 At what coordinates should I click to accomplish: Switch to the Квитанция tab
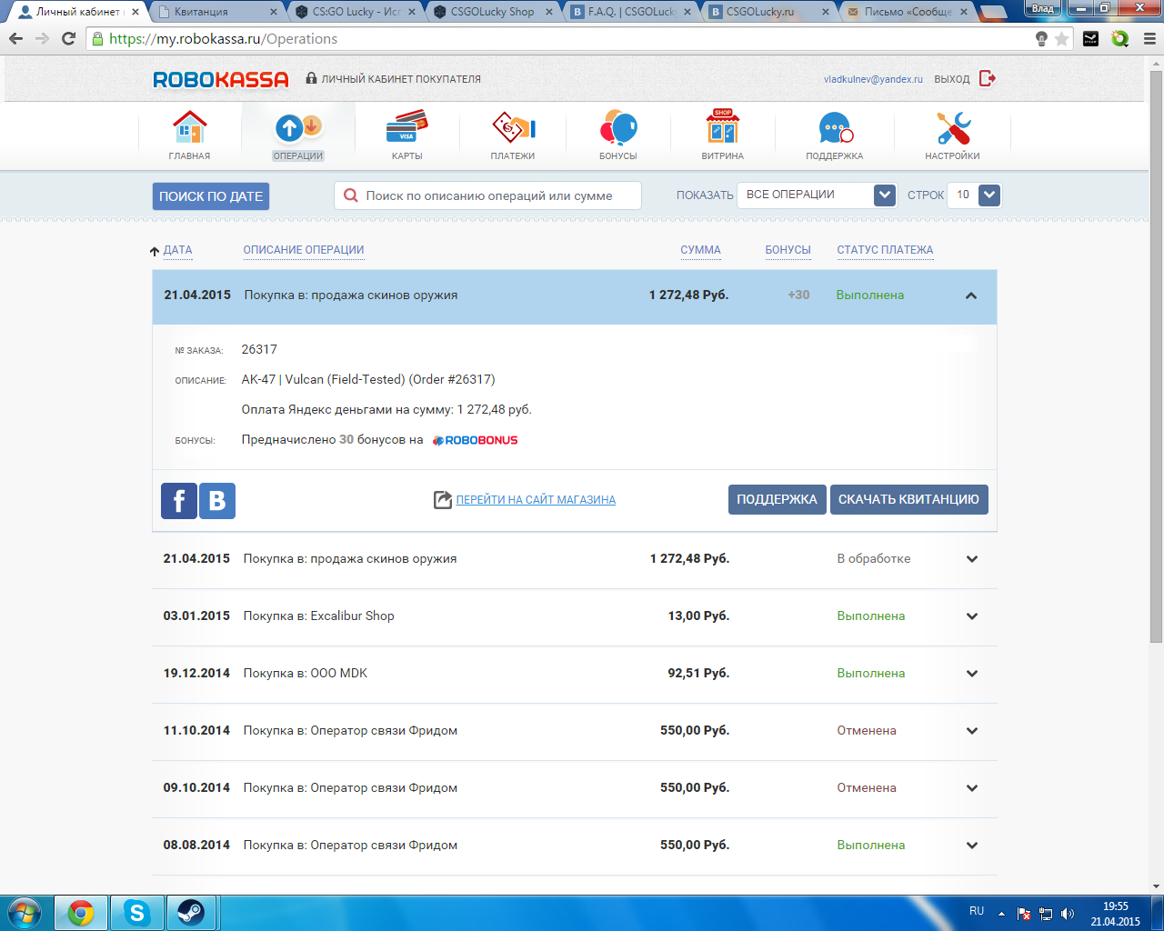tap(216, 12)
